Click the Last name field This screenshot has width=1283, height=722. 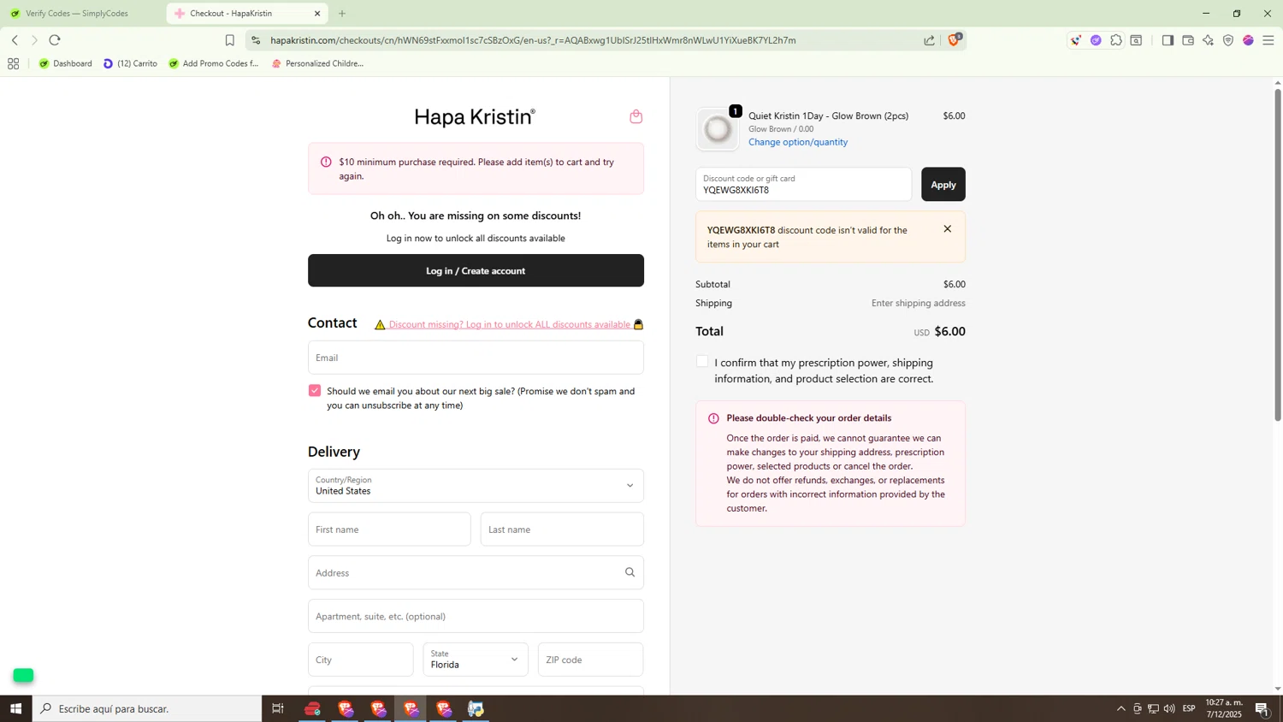[x=562, y=529]
